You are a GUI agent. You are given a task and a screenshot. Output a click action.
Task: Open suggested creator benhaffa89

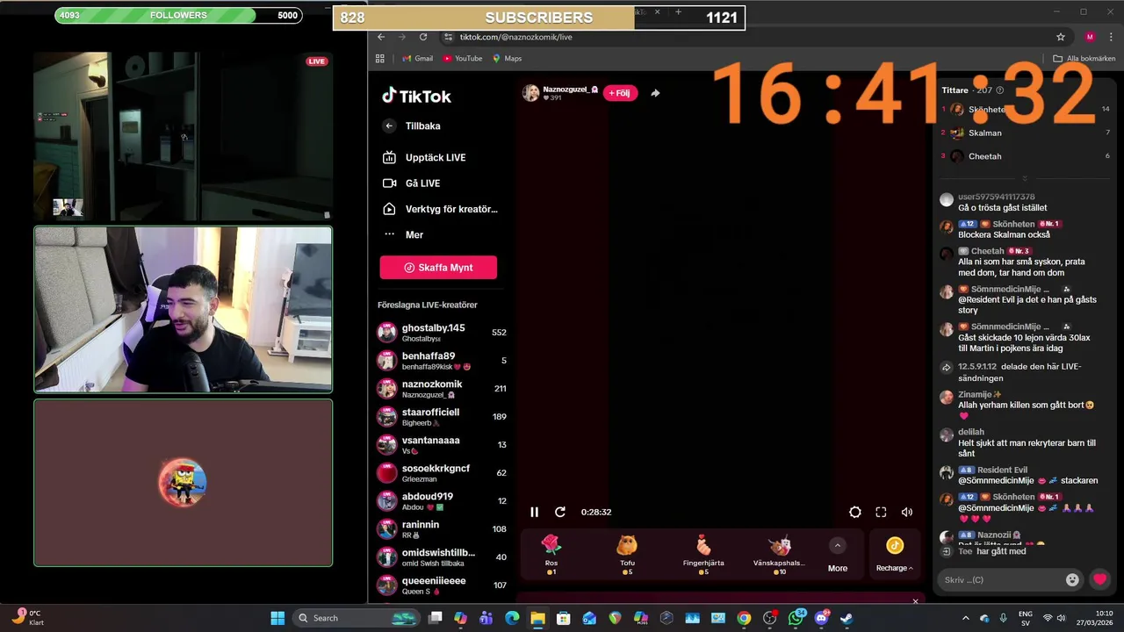tap(442, 361)
